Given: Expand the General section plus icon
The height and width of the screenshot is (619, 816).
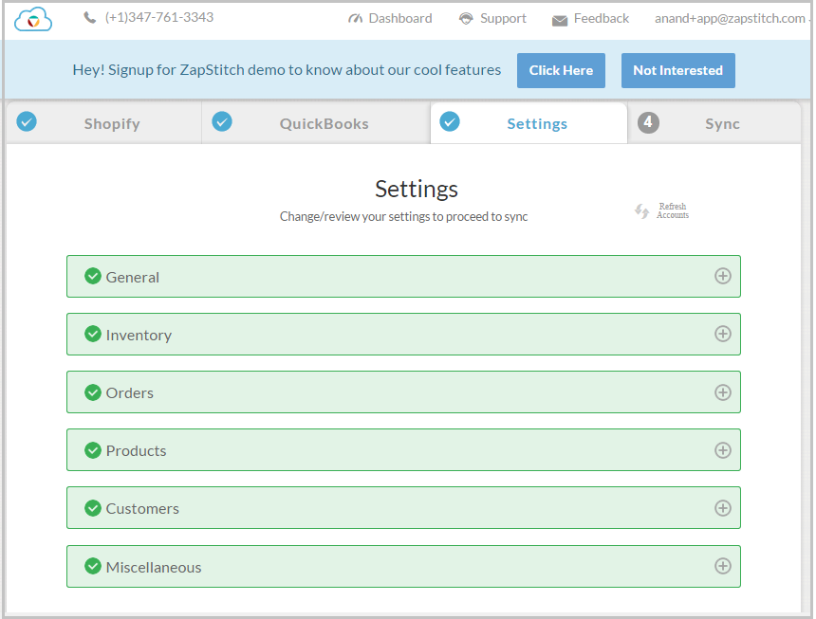Looking at the screenshot, I should [x=722, y=276].
